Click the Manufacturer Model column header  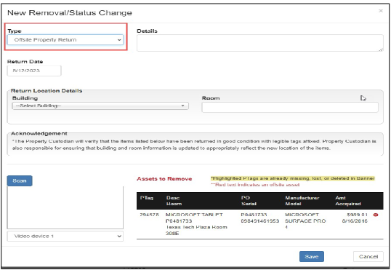[302, 201]
